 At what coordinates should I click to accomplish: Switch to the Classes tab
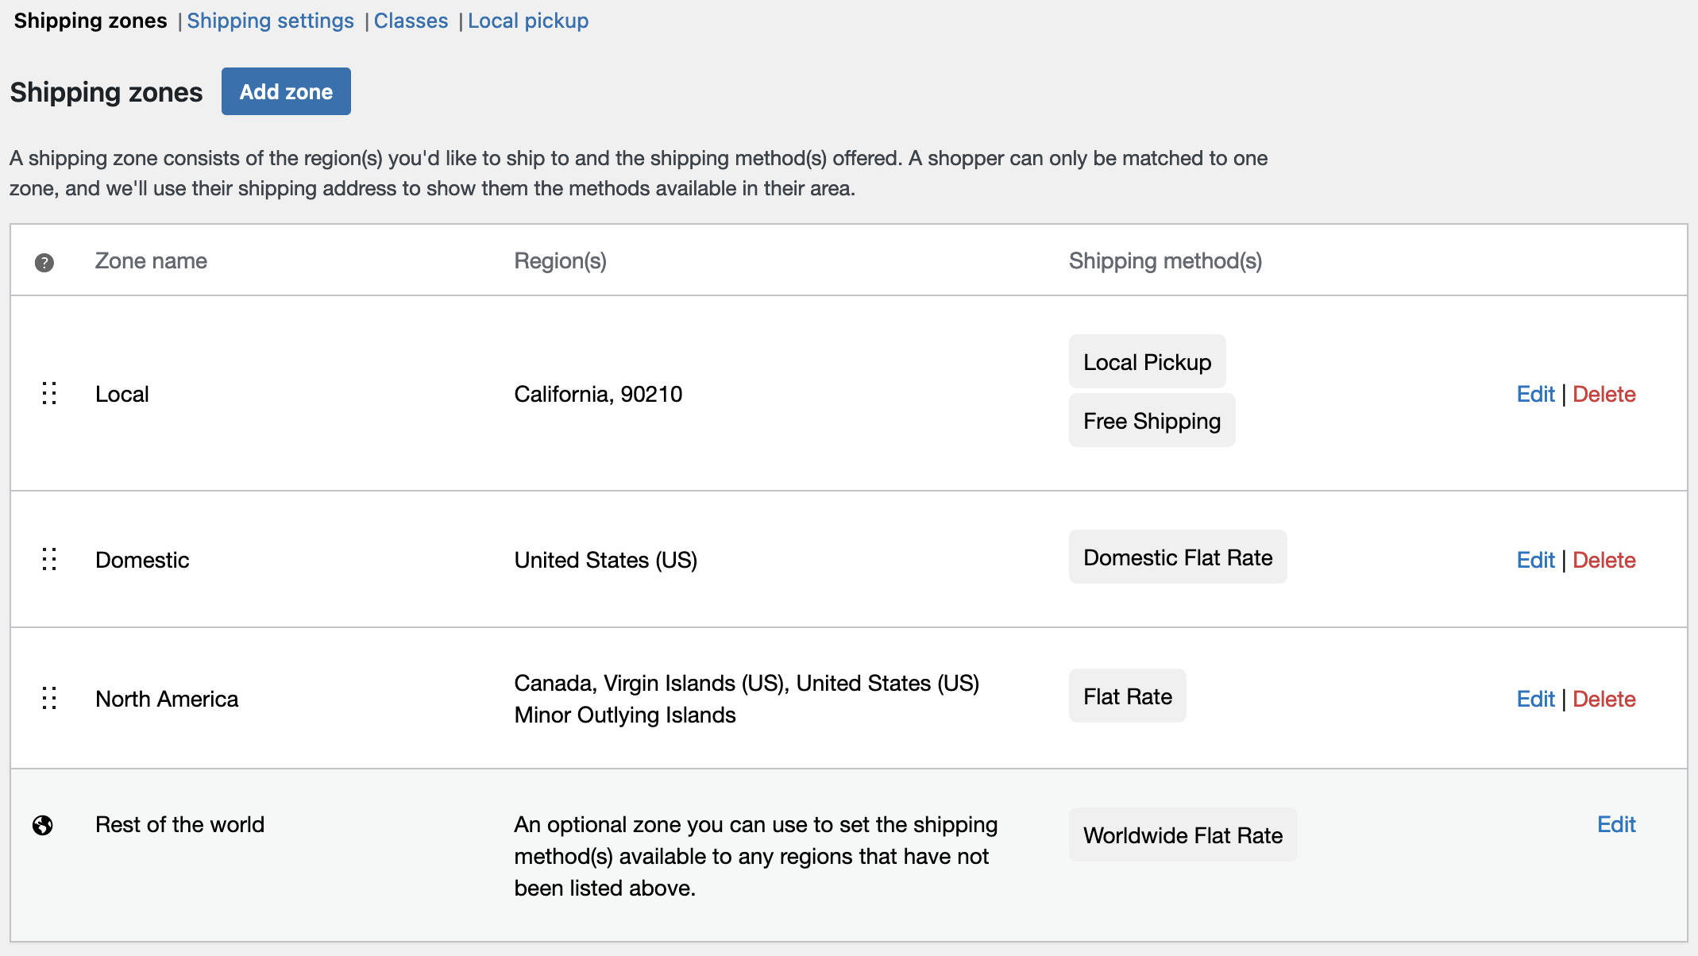click(x=411, y=21)
